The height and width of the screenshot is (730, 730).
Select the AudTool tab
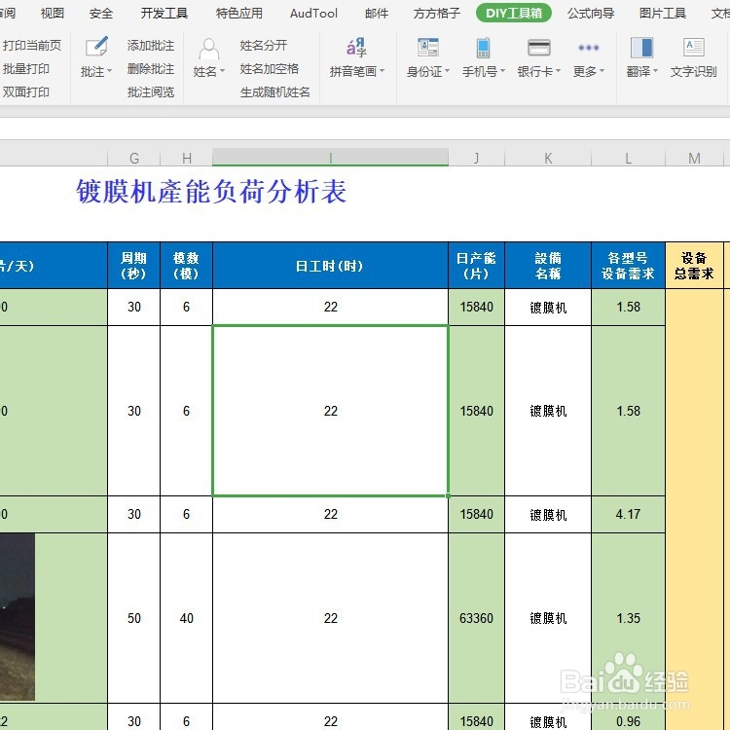click(x=313, y=13)
